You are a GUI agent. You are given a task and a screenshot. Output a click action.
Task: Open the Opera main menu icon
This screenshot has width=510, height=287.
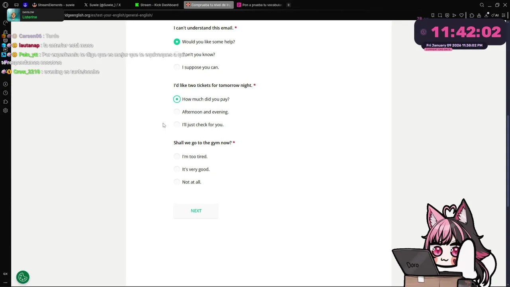click(x=5, y=5)
